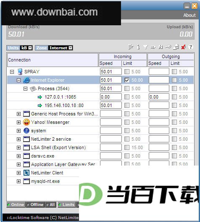Viewport: 200px width, 222px height.
Task: Click 127.0.0.1 outgoing speed field 0.00
Action: pos(159,97)
